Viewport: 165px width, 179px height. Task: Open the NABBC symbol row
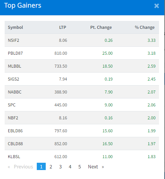pos(82,92)
